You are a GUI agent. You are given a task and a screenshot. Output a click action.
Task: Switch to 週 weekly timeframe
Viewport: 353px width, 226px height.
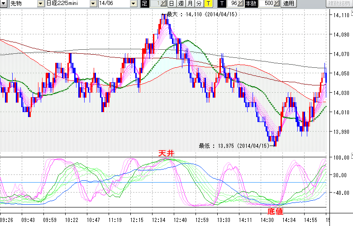[x=180, y=4]
